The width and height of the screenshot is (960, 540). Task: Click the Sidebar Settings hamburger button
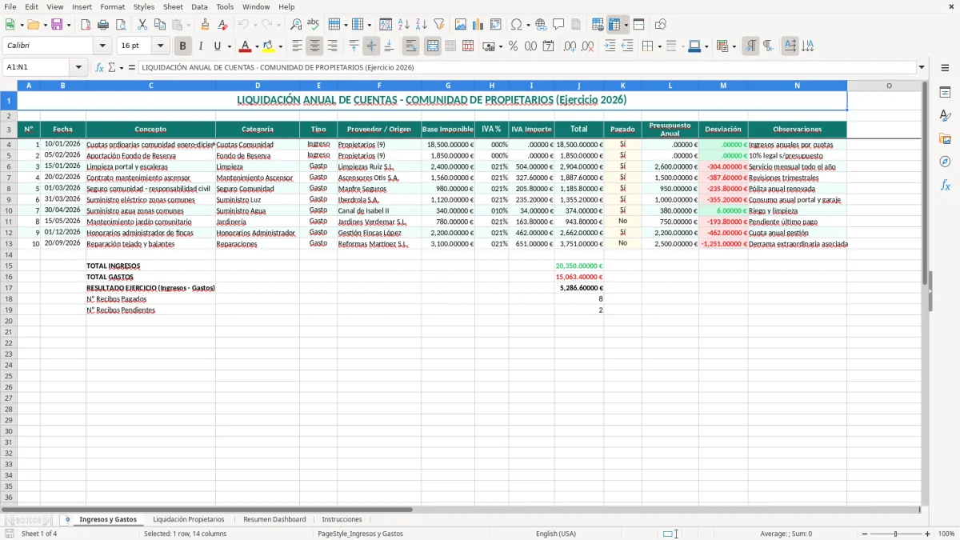[x=945, y=69]
